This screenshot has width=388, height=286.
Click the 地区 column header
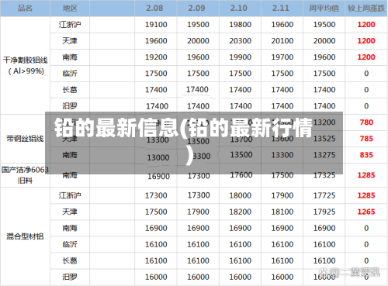(x=70, y=9)
